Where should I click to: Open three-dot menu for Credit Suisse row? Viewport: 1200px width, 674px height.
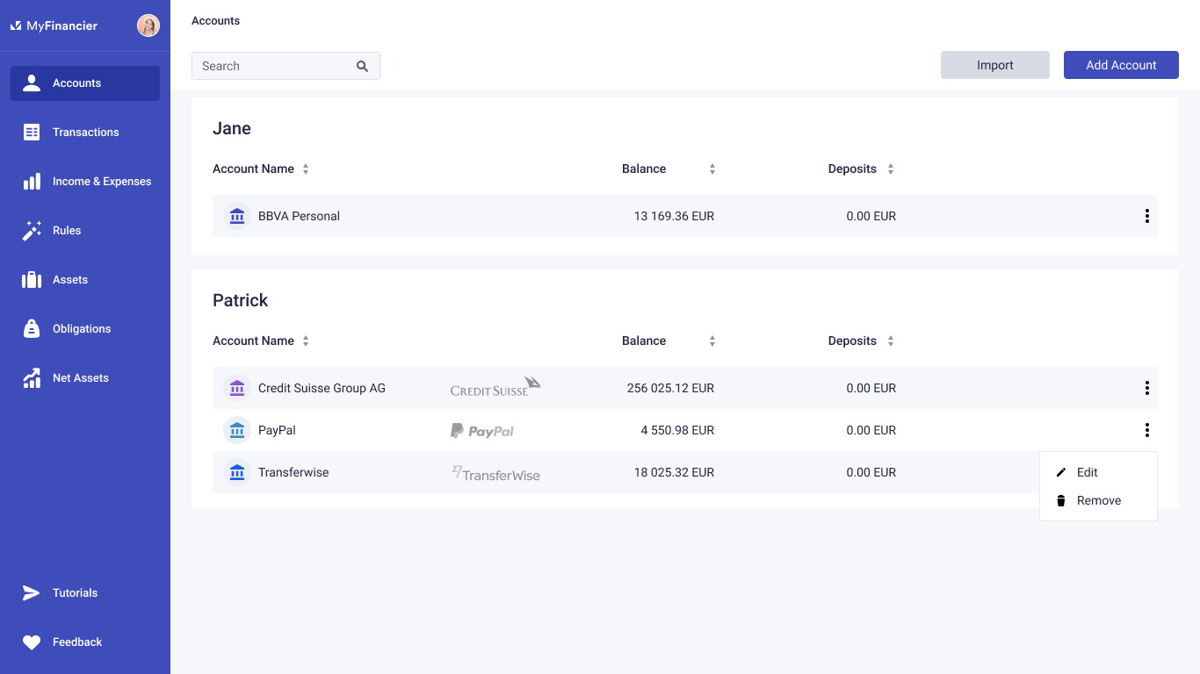(1146, 388)
